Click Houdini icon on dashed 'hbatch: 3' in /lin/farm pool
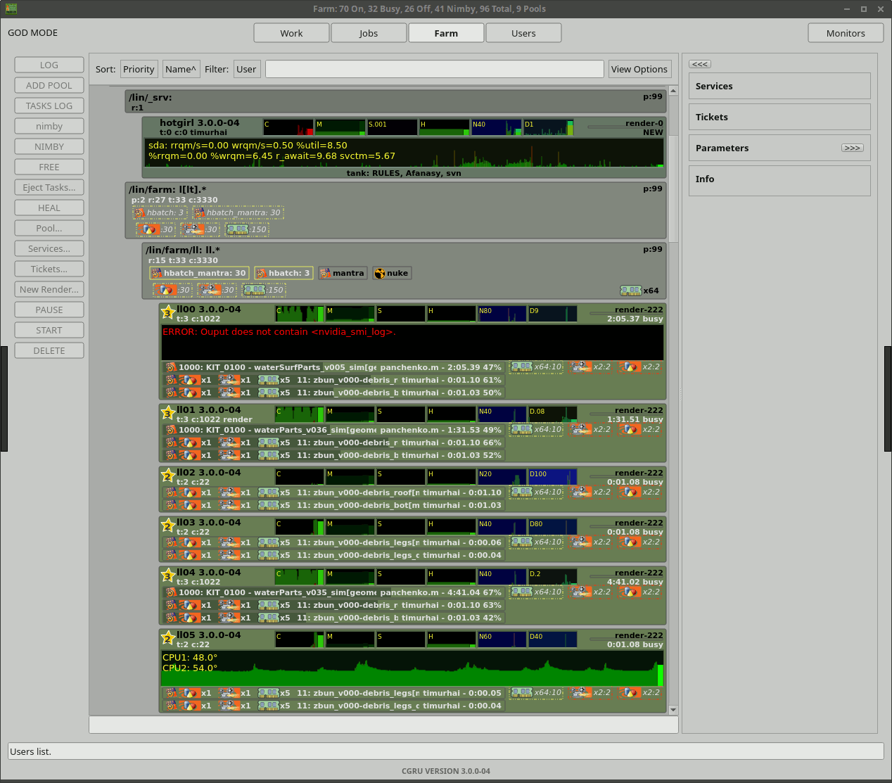The image size is (892, 783). pyautogui.click(x=139, y=212)
